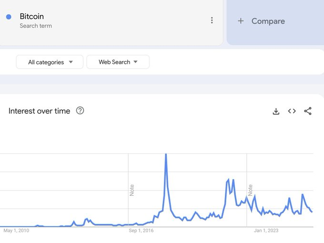
Task: Select the Note marker near Sep 1, 2016
Action: 132,190
